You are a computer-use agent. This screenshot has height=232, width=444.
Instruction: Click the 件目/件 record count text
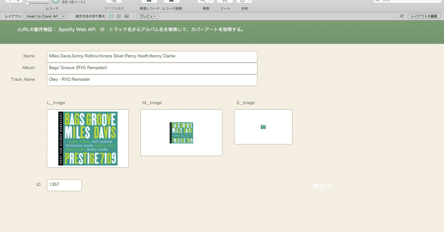click(x=323, y=187)
